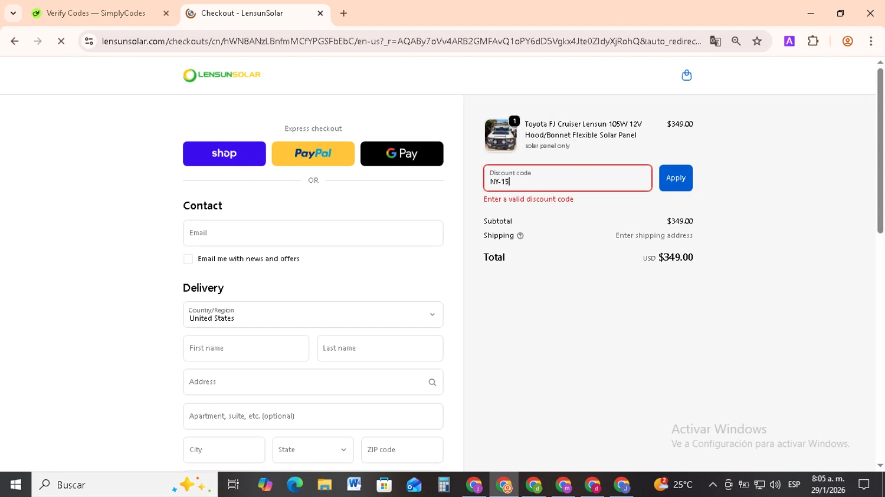Bookmark this page with the star icon
885x497 pixels.
tap(757, 41)
